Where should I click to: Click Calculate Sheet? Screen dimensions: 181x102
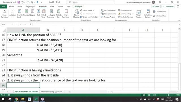click(x=160, y=16)
